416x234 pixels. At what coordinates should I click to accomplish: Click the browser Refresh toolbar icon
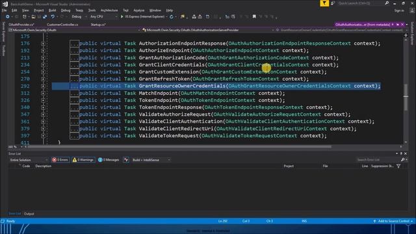coord(172,17)
